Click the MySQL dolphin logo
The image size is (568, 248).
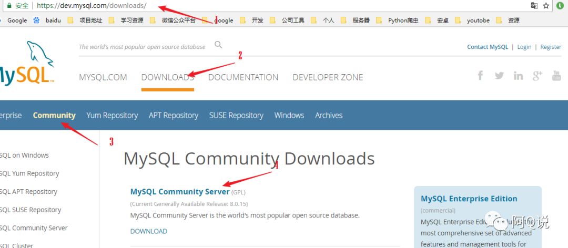[x=26, y=64]
